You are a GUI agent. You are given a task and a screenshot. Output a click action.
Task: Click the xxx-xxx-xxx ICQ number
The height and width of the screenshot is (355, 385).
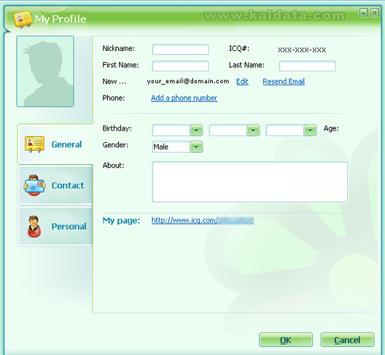(x=302, y=50)
